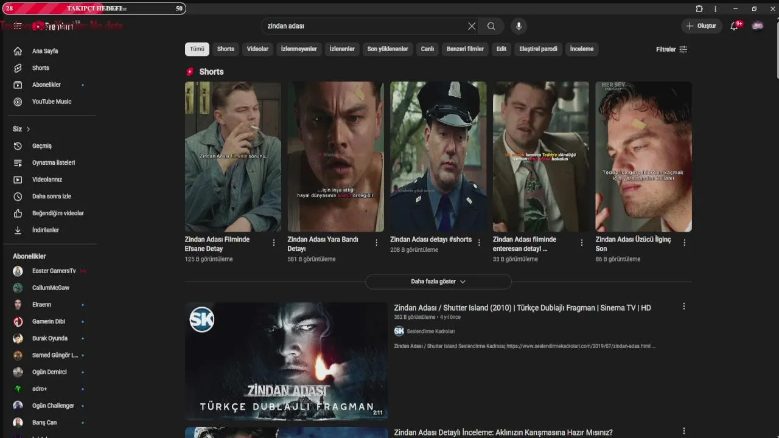779x438 pixels.
Task: Expand the Siz section
Action: point(21,129)
